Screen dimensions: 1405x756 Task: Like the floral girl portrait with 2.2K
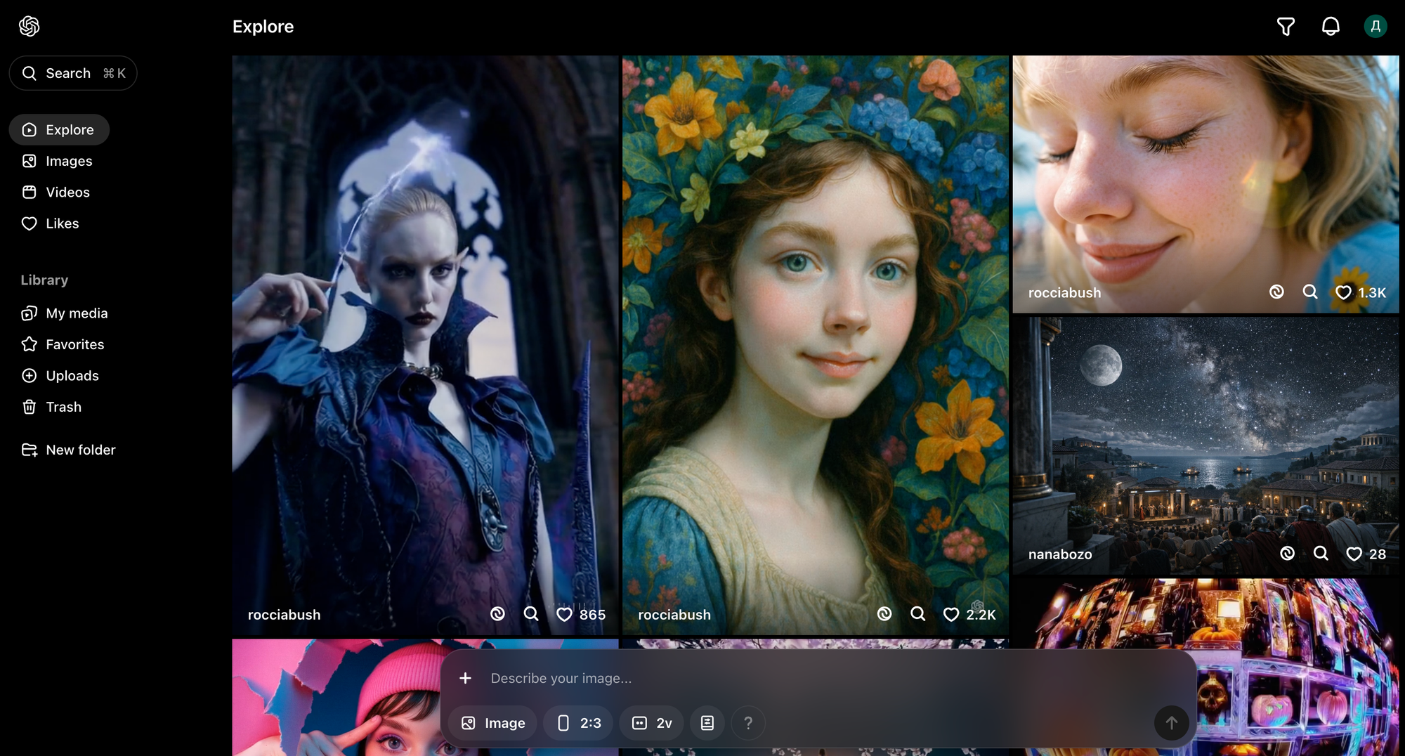[951, 615]
